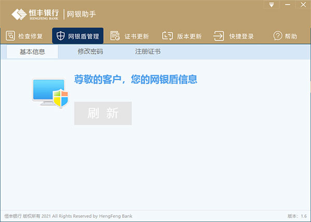
Task: Open the 帮助 label
Action: click(291, 36)
